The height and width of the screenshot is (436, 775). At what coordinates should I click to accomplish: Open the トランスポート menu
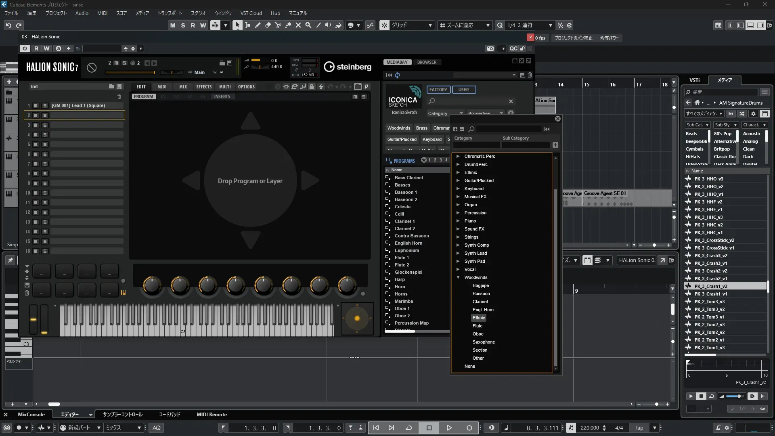pyautogui.click(x=170, y=13)
